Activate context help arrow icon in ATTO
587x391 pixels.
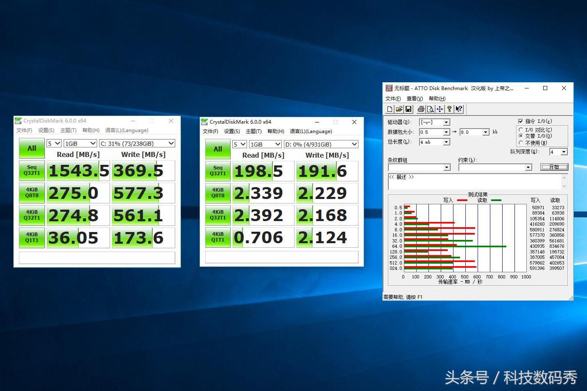coord(459,108)
